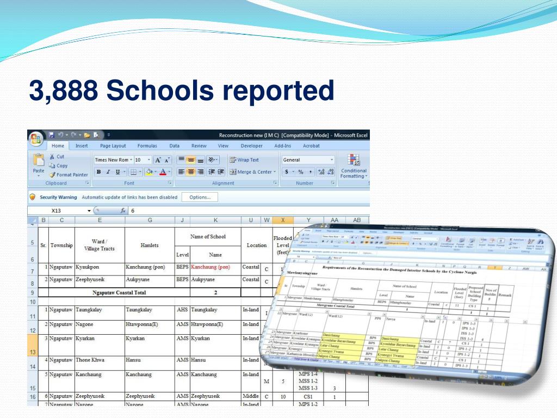557x418 pixels.
Task: Click the Orientation text-rotation icon
Action: point(212,159)
